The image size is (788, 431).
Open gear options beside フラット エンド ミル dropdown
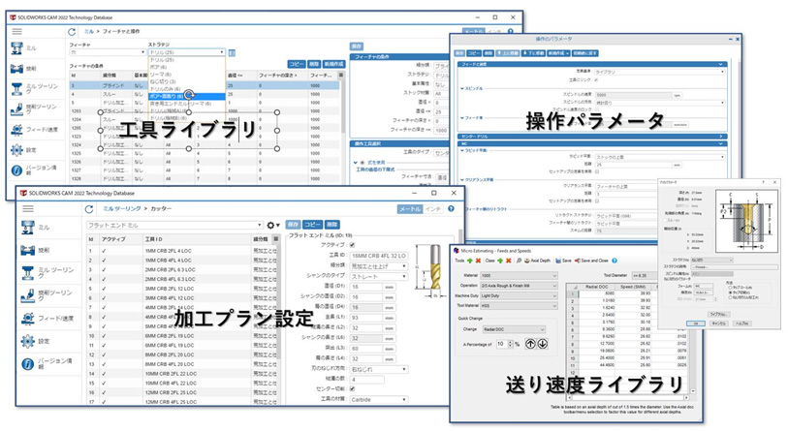[272, 225]
